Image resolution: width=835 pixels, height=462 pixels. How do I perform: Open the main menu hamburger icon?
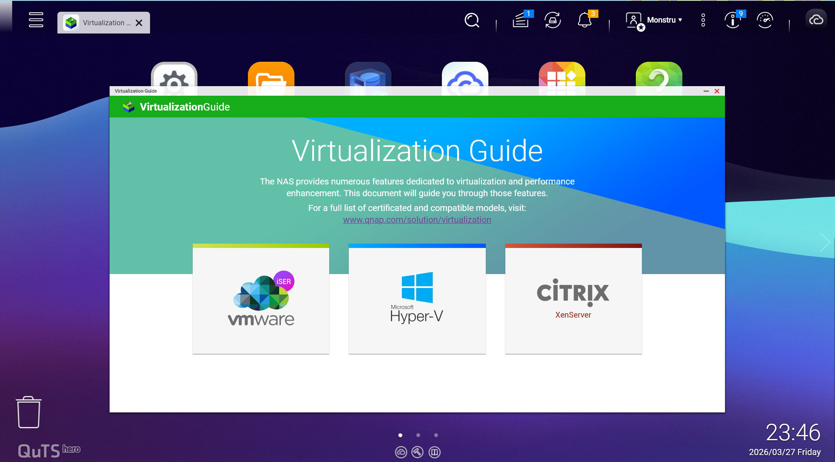(36, 20)
